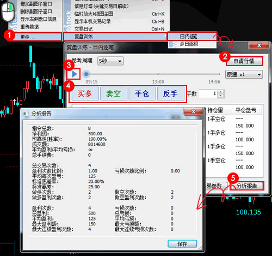Open the 原速 x1 speed dropdown
Image resolution: width=272 pixels, height=256 pixels.
[244, 74]
